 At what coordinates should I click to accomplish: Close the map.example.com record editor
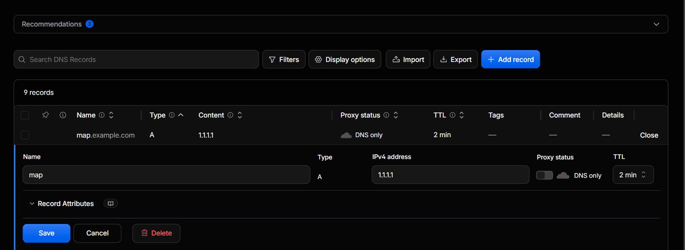pyautogui.click(x=649, y=135)
